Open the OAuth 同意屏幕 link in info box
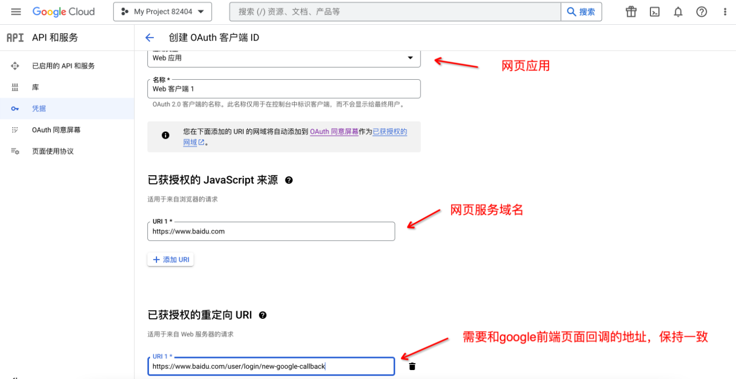Image resolution: width=736 pixels, height=379 pixels. click(334, 131)
